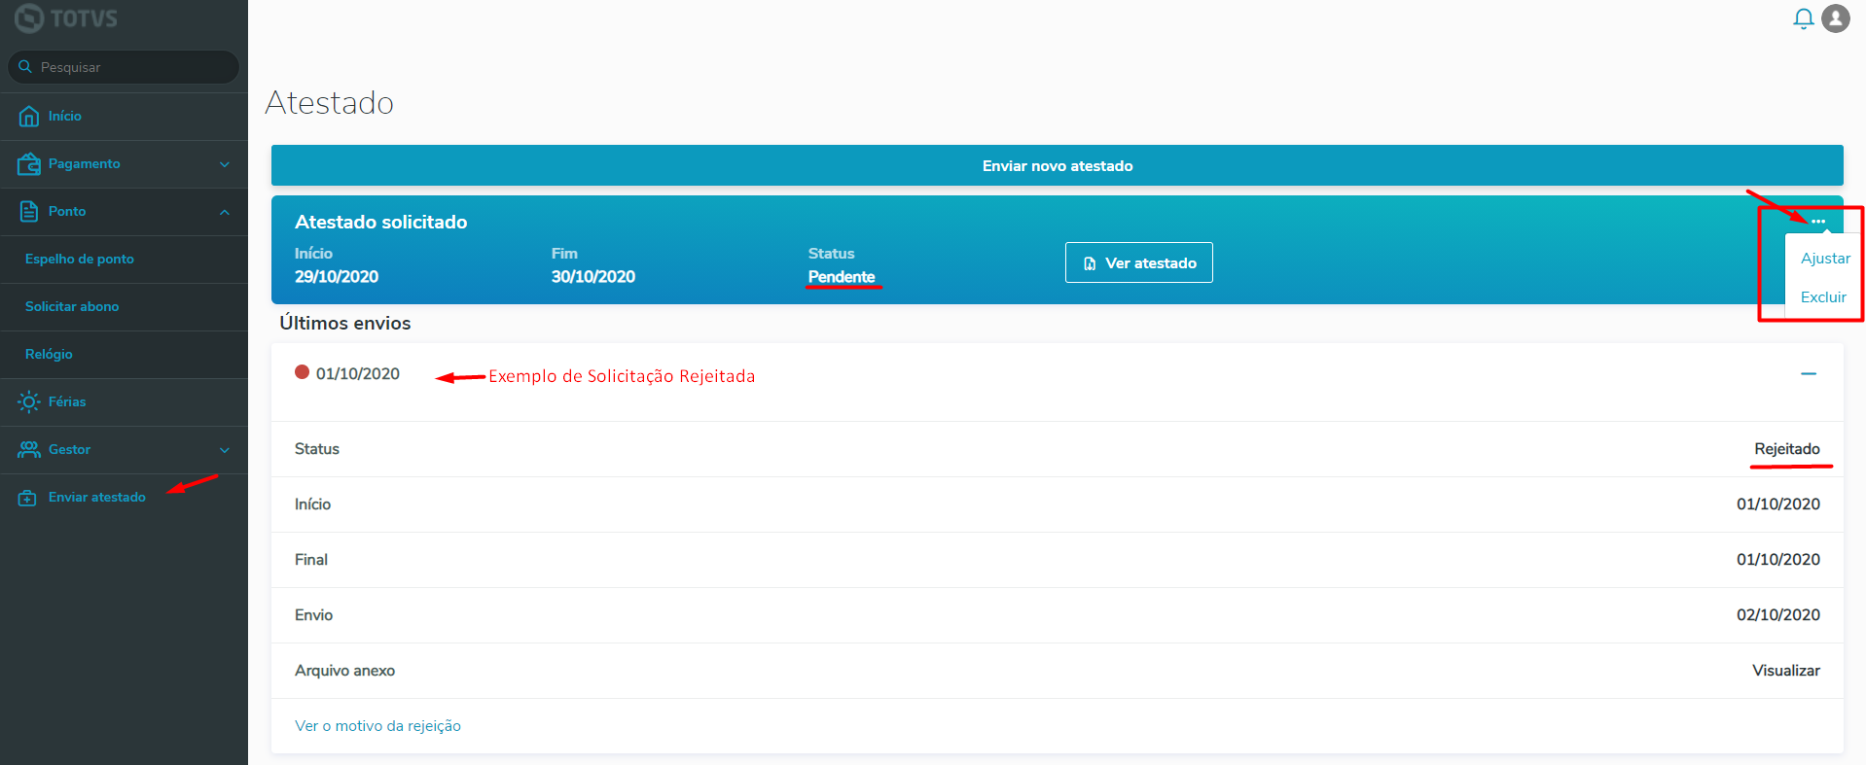Click the red status dot
Image resolution: width=1866 pixels, height=765 pixels.
pyautogui.click(x=302, y=371)
